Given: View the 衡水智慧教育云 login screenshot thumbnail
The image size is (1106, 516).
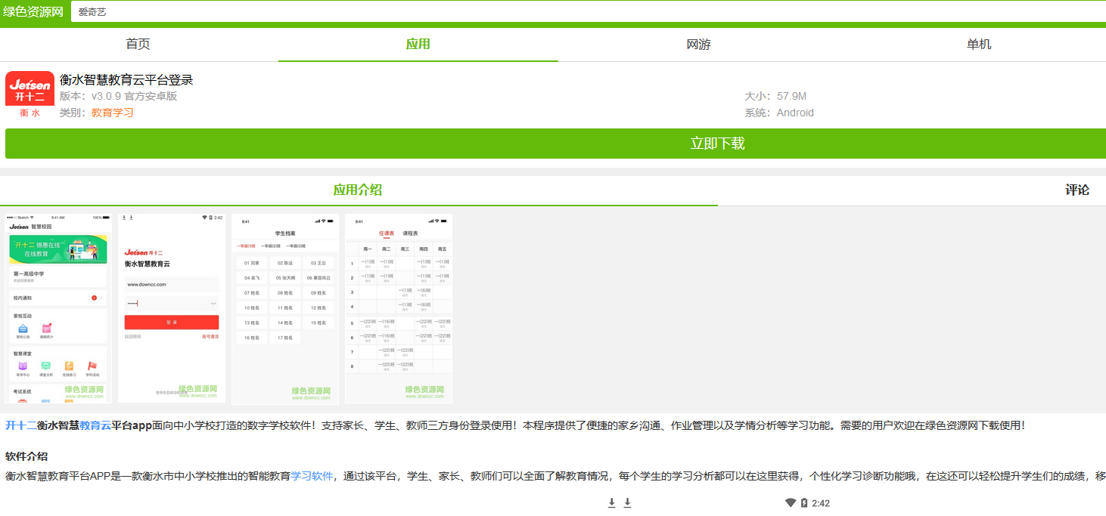Looking at the screenshot, I should pos(172,308).
